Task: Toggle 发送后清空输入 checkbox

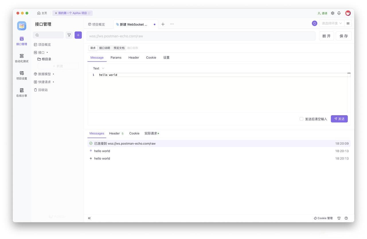Action: (x=301, y=119)
